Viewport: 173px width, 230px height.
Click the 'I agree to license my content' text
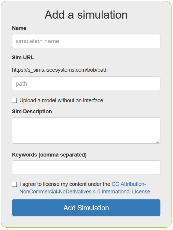pos(65,184)
